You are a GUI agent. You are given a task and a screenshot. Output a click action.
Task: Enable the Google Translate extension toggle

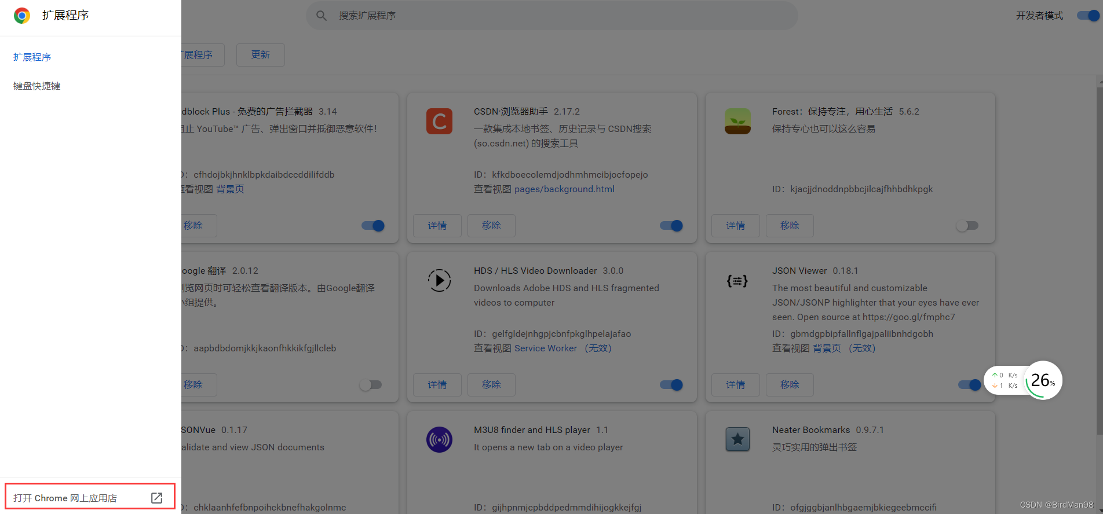tap(371, 385)
